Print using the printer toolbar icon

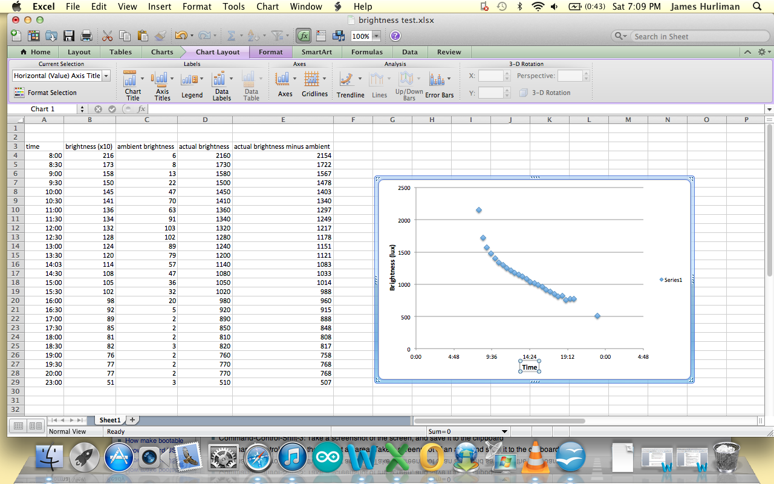[x=86, y=36]
